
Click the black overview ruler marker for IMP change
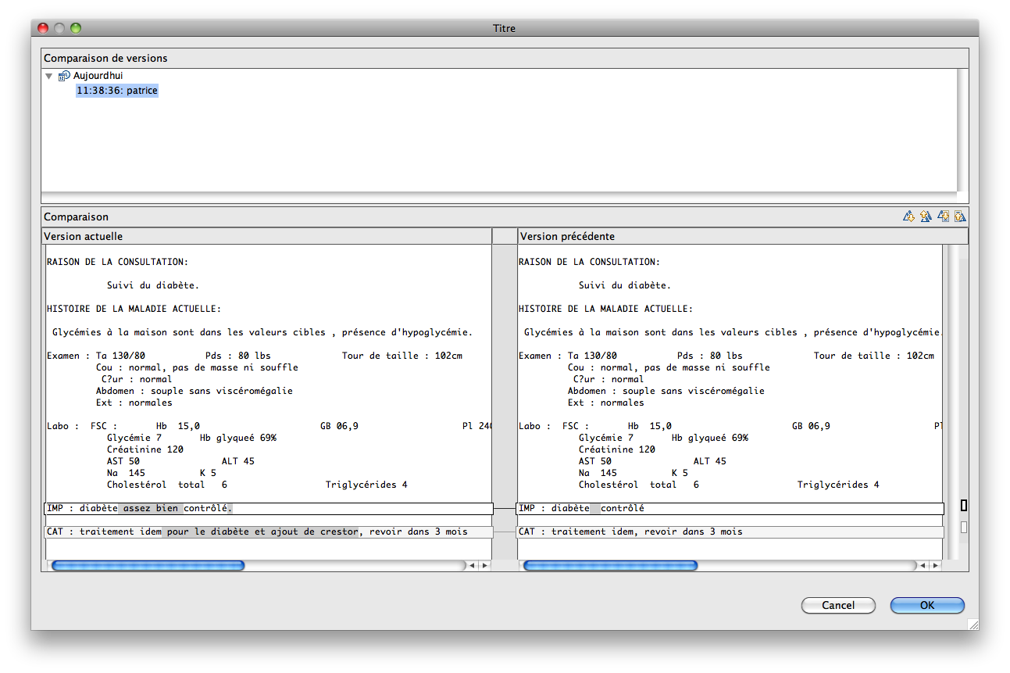click(964, 506)
